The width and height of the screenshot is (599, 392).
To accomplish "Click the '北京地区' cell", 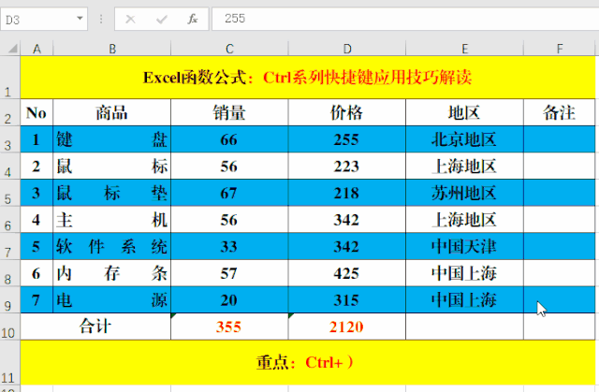I will tap(464, 139).
